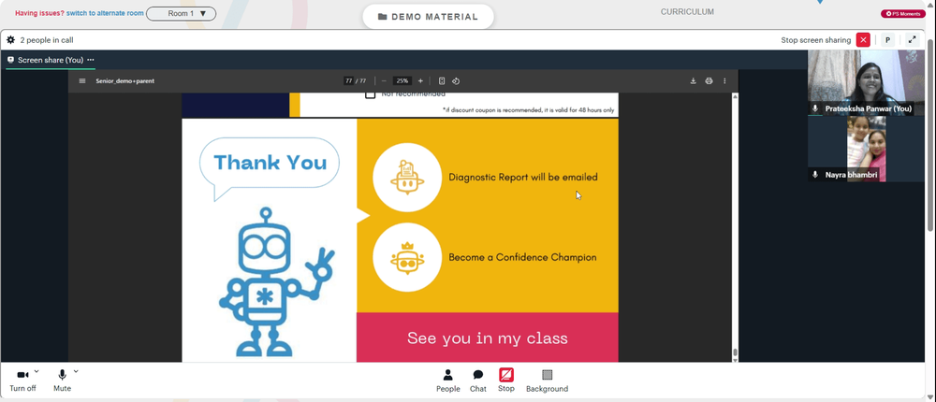Screen dimensions: 936x402
Task: Open the Demo Material folder button
Action: point(428,17)
